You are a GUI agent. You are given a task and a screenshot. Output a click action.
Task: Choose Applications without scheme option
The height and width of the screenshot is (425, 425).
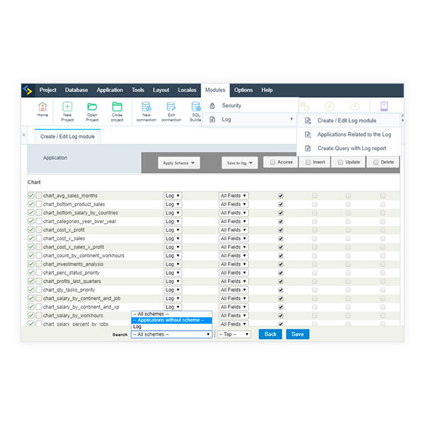171,320
